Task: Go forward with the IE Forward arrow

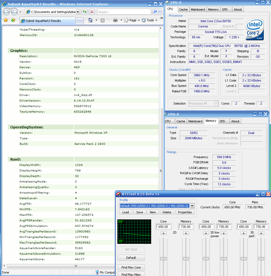Action: pos(14,12)
